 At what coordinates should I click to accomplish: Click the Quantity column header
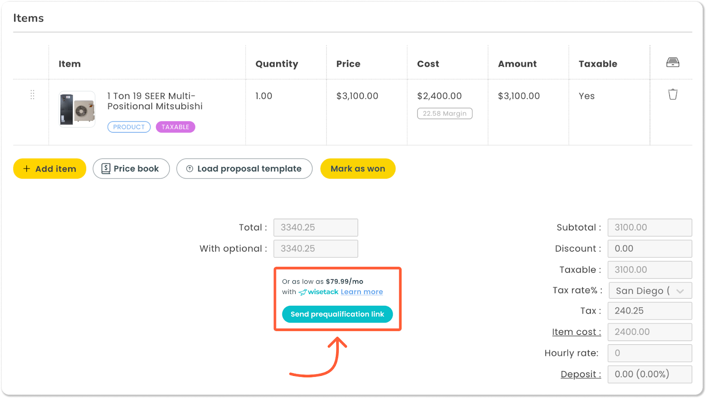(x=277, y=64)
